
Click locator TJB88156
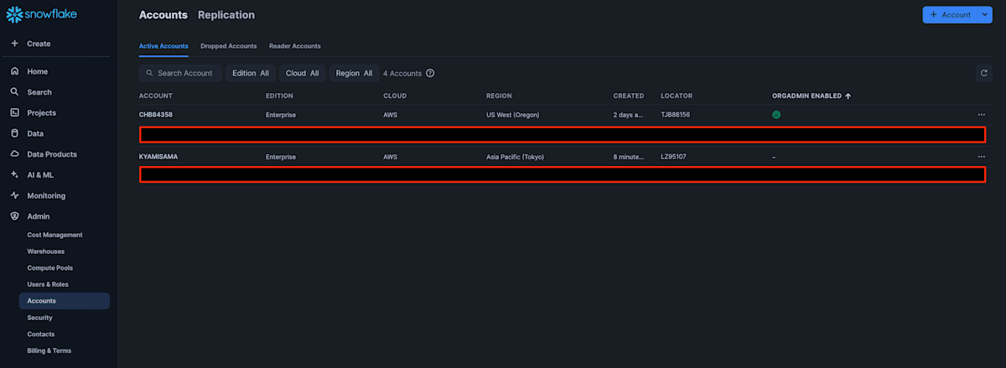676,115
